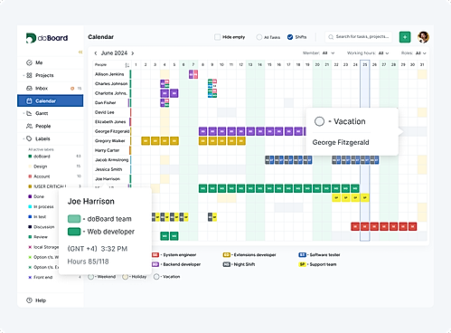Click the green plus add button
The height and width of the screenshot is (333, 451).
click(405, 37)
